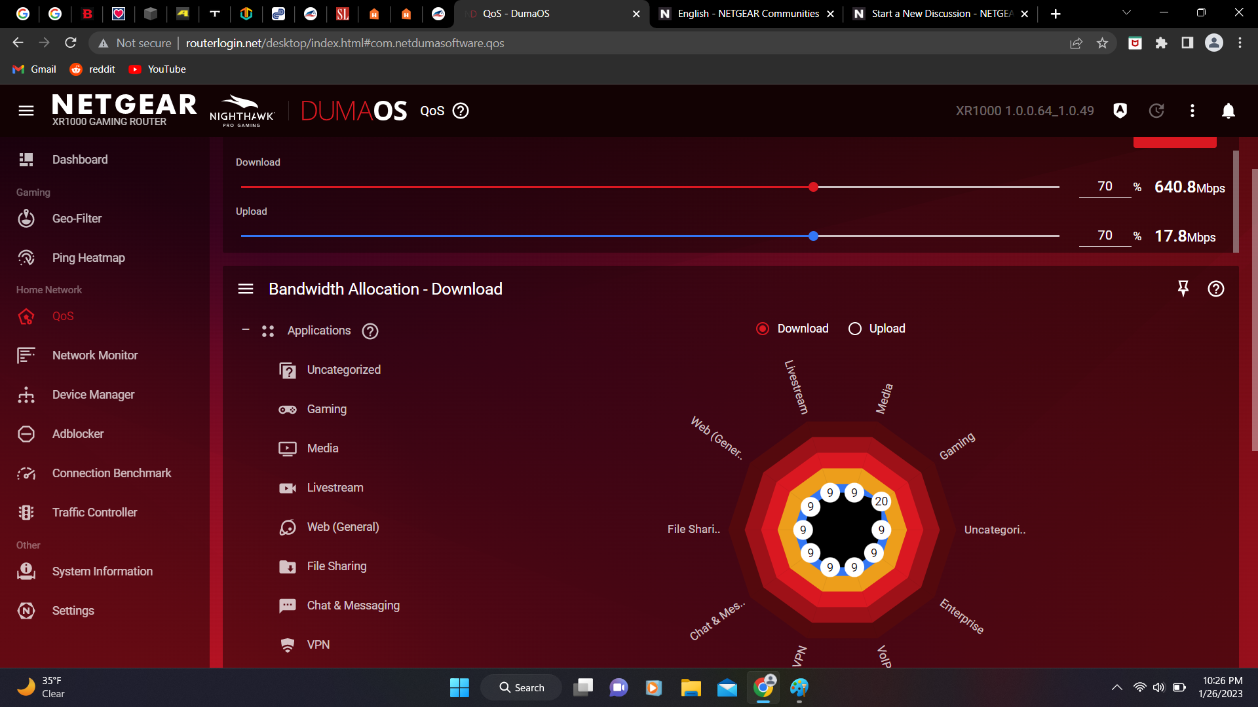Open the browser tab list dropdown
The image size is (1258, 707).
coord(1126,13)
